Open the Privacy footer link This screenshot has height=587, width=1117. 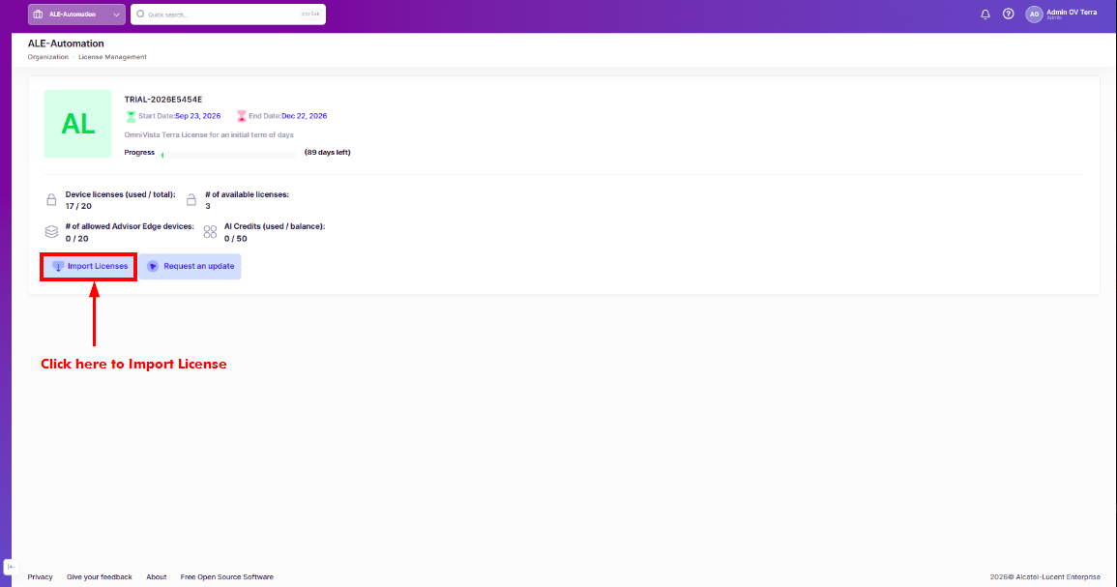coord(40,577)
